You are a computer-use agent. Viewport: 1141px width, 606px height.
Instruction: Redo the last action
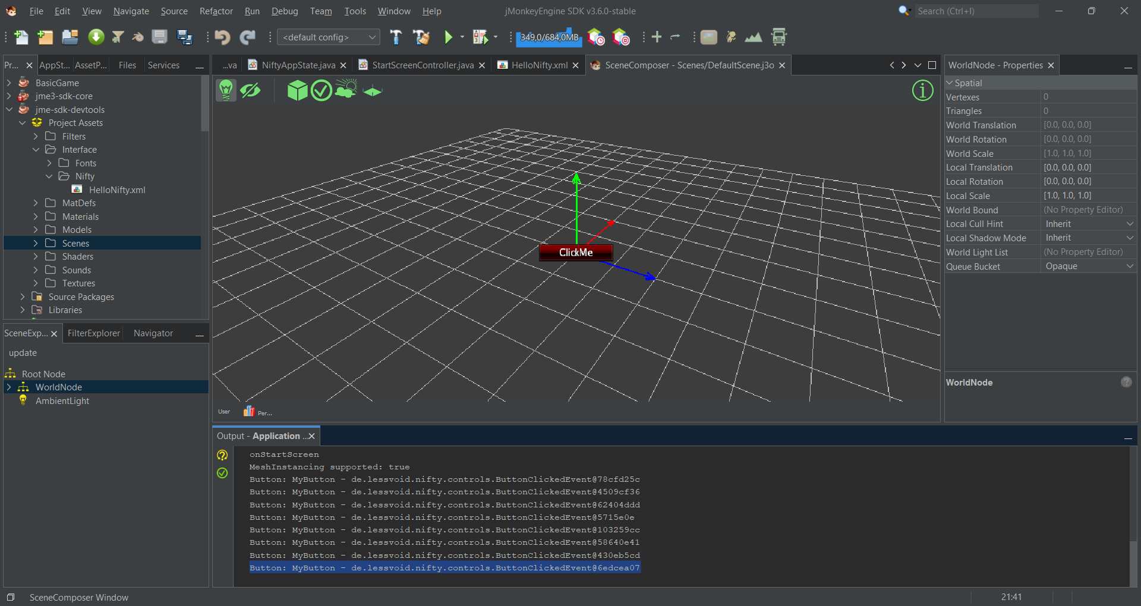[x=247, y=37]
